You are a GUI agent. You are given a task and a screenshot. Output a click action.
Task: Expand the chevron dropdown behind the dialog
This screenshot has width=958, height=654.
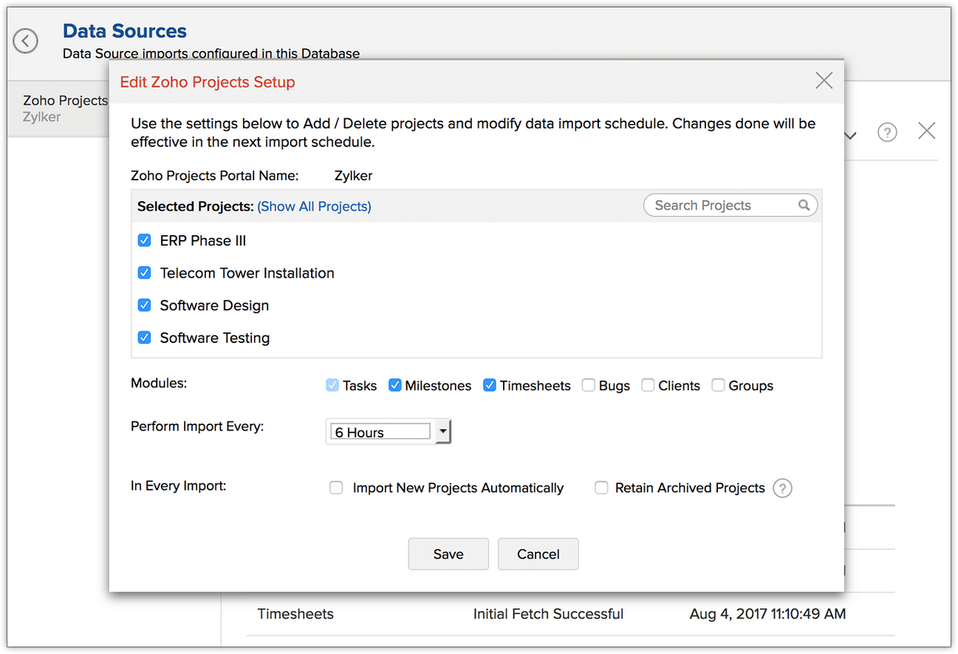click(850, 135)
